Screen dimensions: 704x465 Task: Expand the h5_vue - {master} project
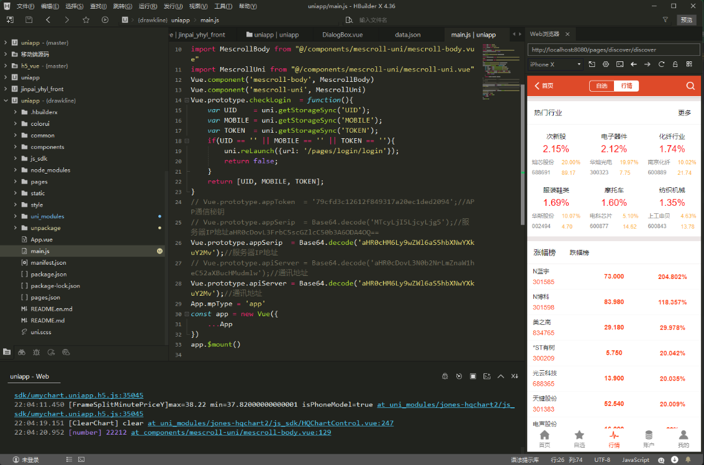(6, 66)
